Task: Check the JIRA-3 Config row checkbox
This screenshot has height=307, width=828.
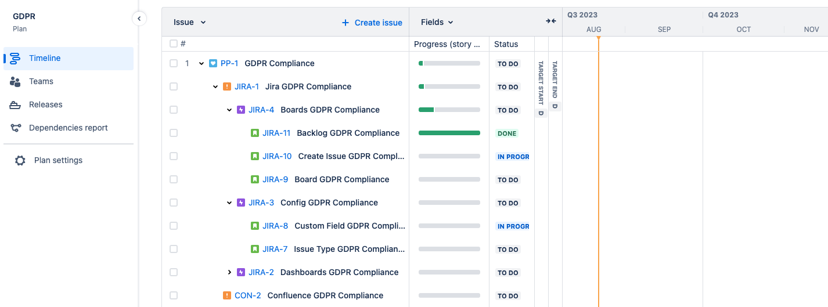Action: 174,203
